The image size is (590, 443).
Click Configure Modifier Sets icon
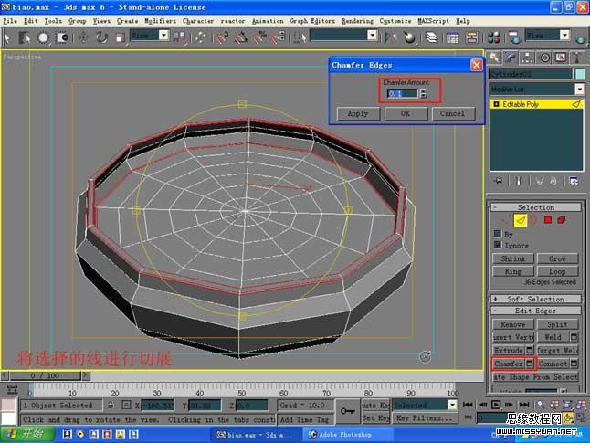coord(574,181)
